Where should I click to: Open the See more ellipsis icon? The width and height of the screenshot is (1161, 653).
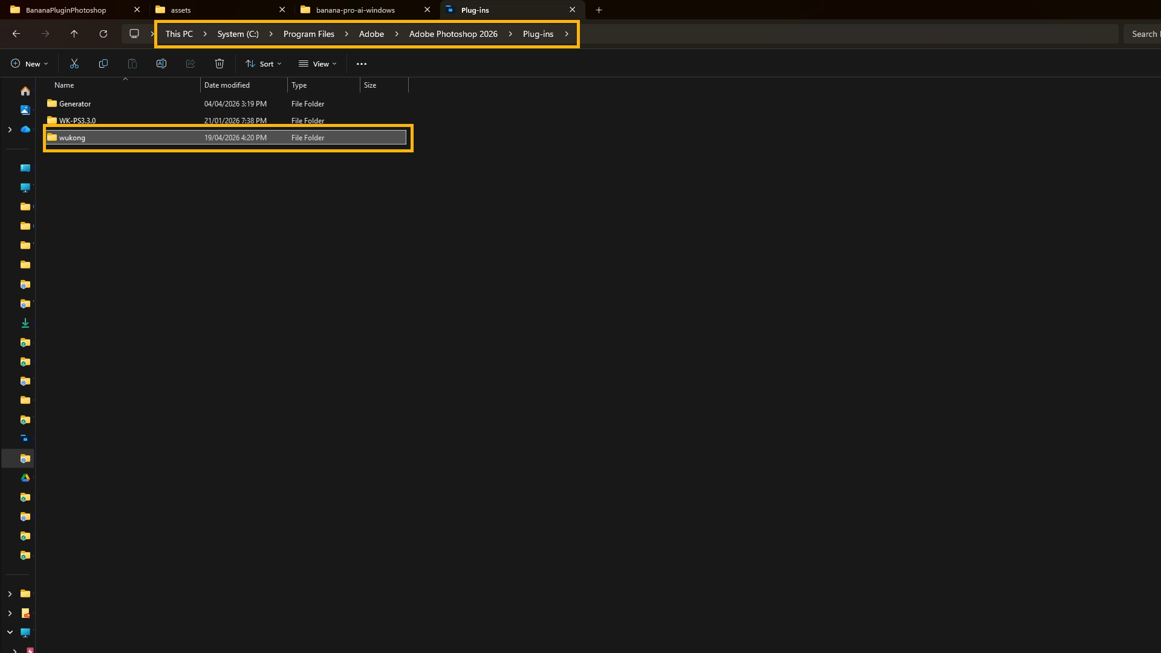362,63
